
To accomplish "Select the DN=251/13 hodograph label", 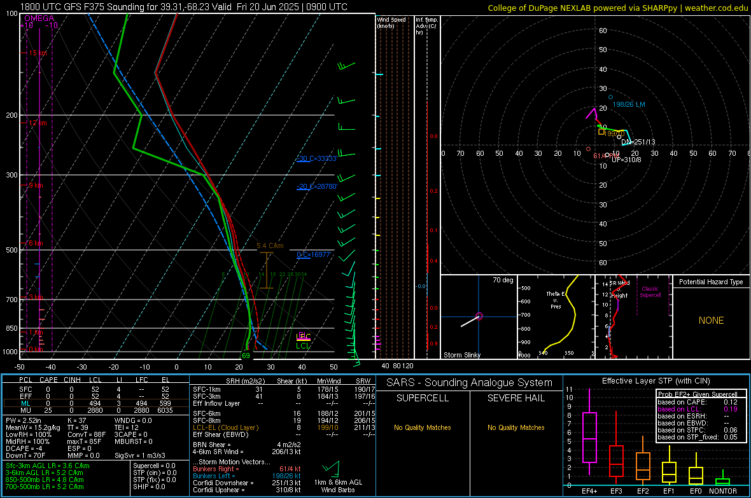I will [638, 142].
